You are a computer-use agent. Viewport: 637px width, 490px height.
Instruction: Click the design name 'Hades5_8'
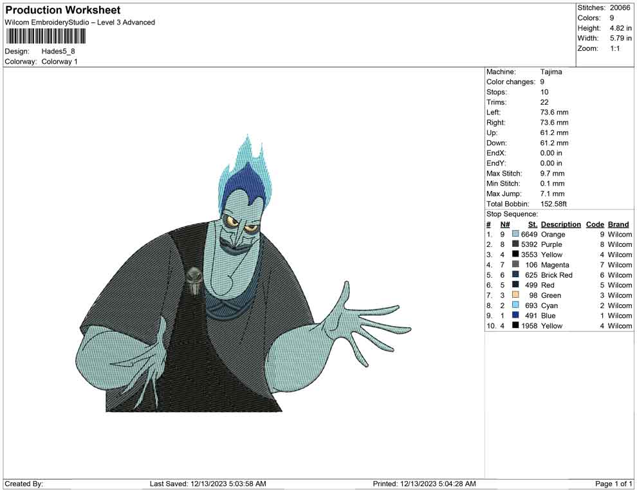click(x=58, y=51)
